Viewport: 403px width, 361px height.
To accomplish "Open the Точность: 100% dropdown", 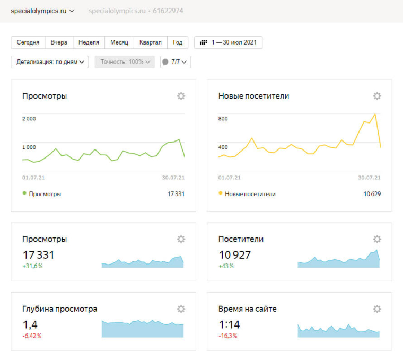I will point(125,62).
